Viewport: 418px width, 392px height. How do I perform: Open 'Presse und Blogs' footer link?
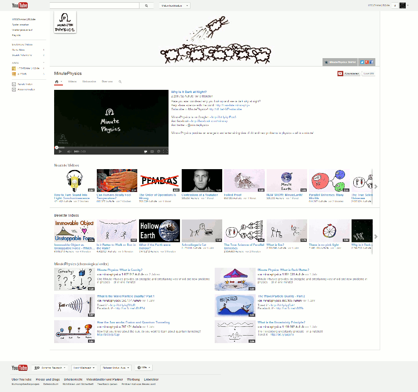[48, 380]
